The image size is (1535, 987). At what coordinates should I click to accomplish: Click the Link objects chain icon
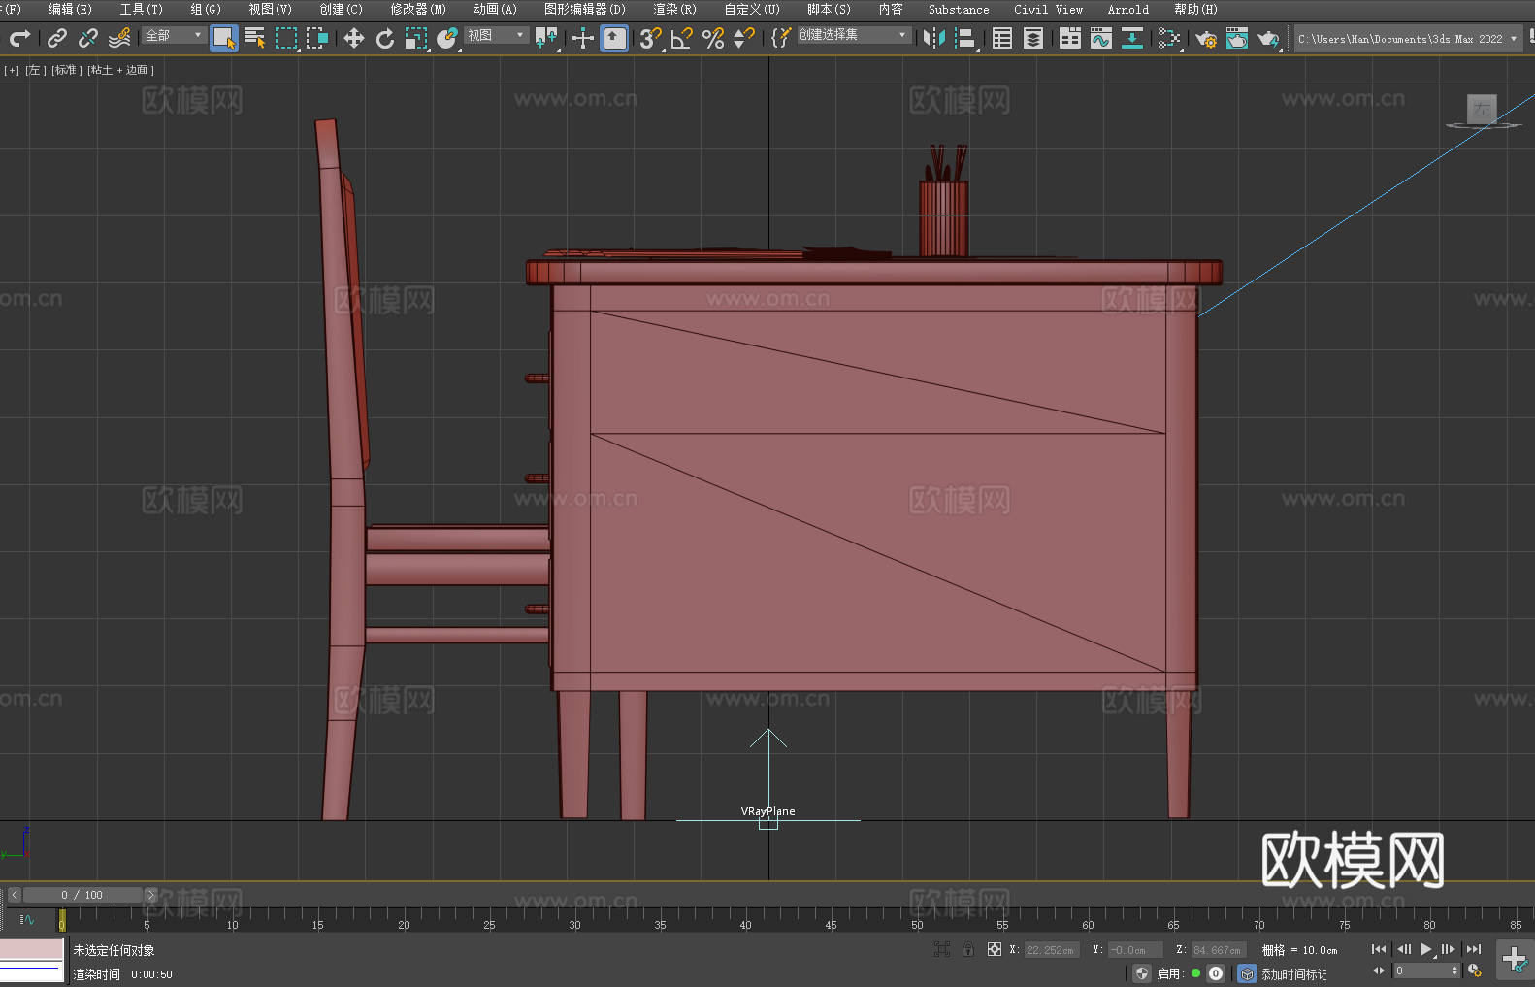[57, 38]
